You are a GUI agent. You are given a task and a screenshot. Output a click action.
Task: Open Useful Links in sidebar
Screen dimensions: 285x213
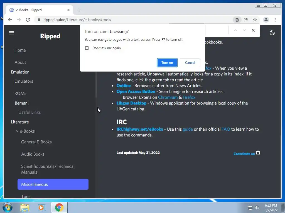30,112
